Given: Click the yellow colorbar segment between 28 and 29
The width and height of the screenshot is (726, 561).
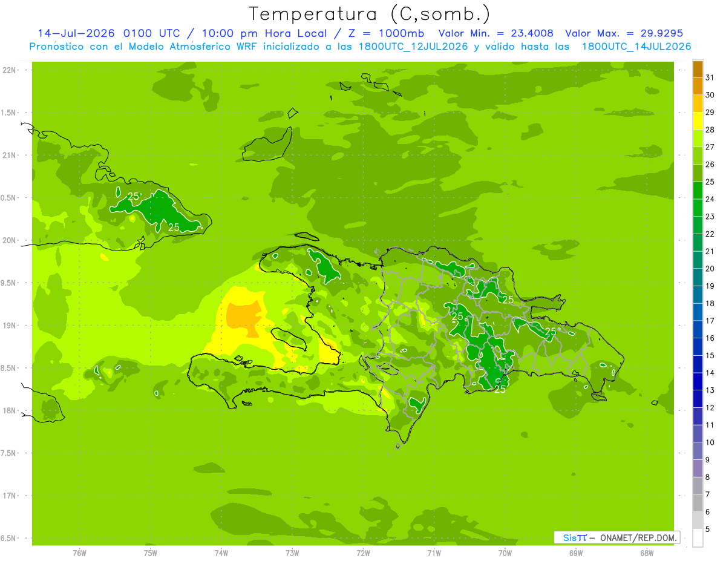Looking at the screenshot, I should (x=698, y=121).
